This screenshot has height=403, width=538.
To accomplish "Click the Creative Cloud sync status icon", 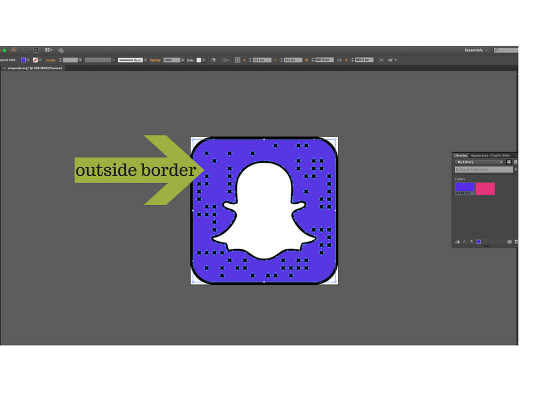I will (509, 242).
